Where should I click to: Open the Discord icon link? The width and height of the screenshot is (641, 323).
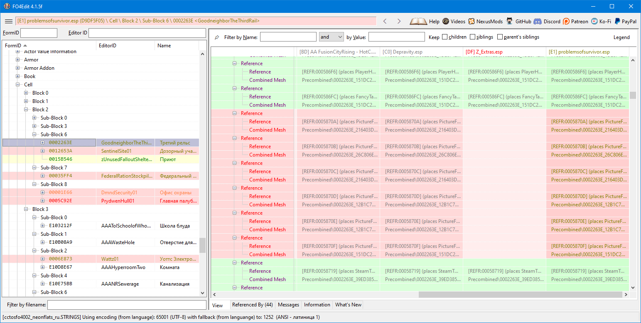(538, 21)
